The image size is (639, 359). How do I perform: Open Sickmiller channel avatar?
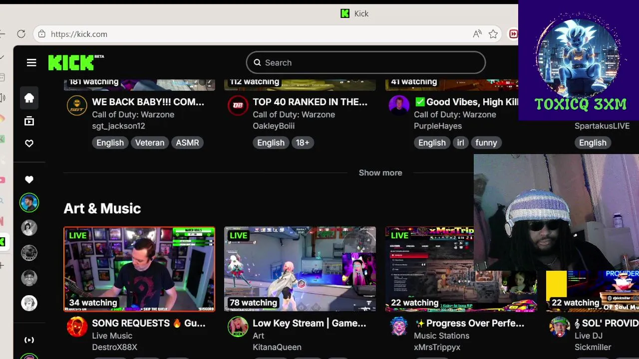coord(560,327)
